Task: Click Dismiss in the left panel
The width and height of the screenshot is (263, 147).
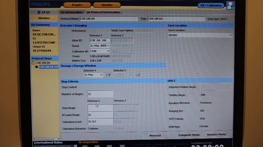Action: (x=44, y=18)
